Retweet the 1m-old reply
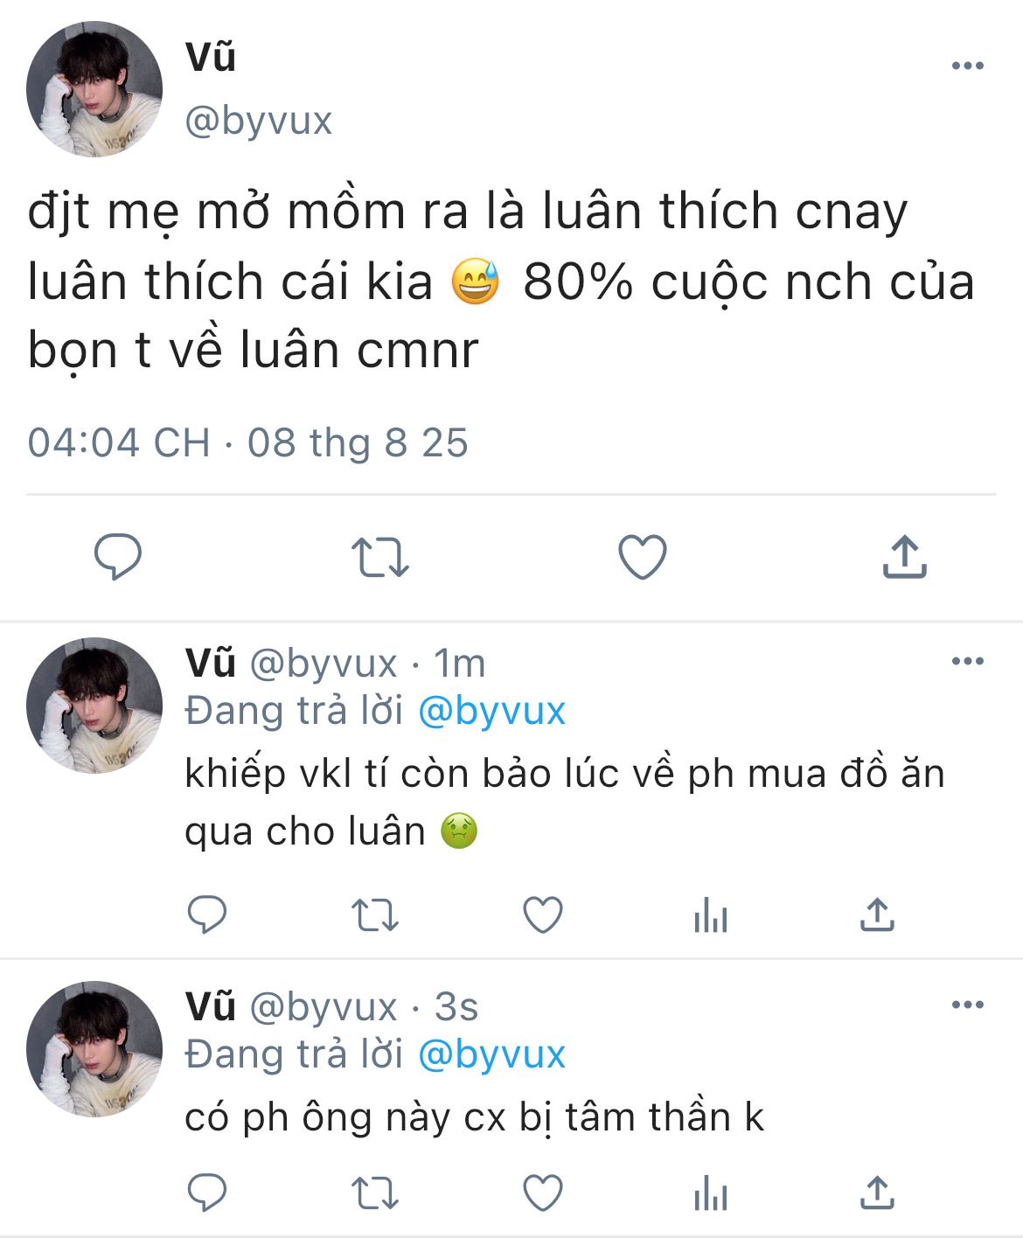1023x1238 pixels. pos(375,915)
